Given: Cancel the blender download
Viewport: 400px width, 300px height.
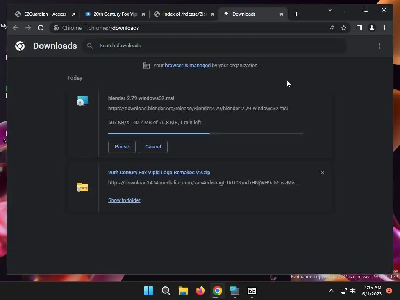Looking at the screenshot, I should point(153,147).
